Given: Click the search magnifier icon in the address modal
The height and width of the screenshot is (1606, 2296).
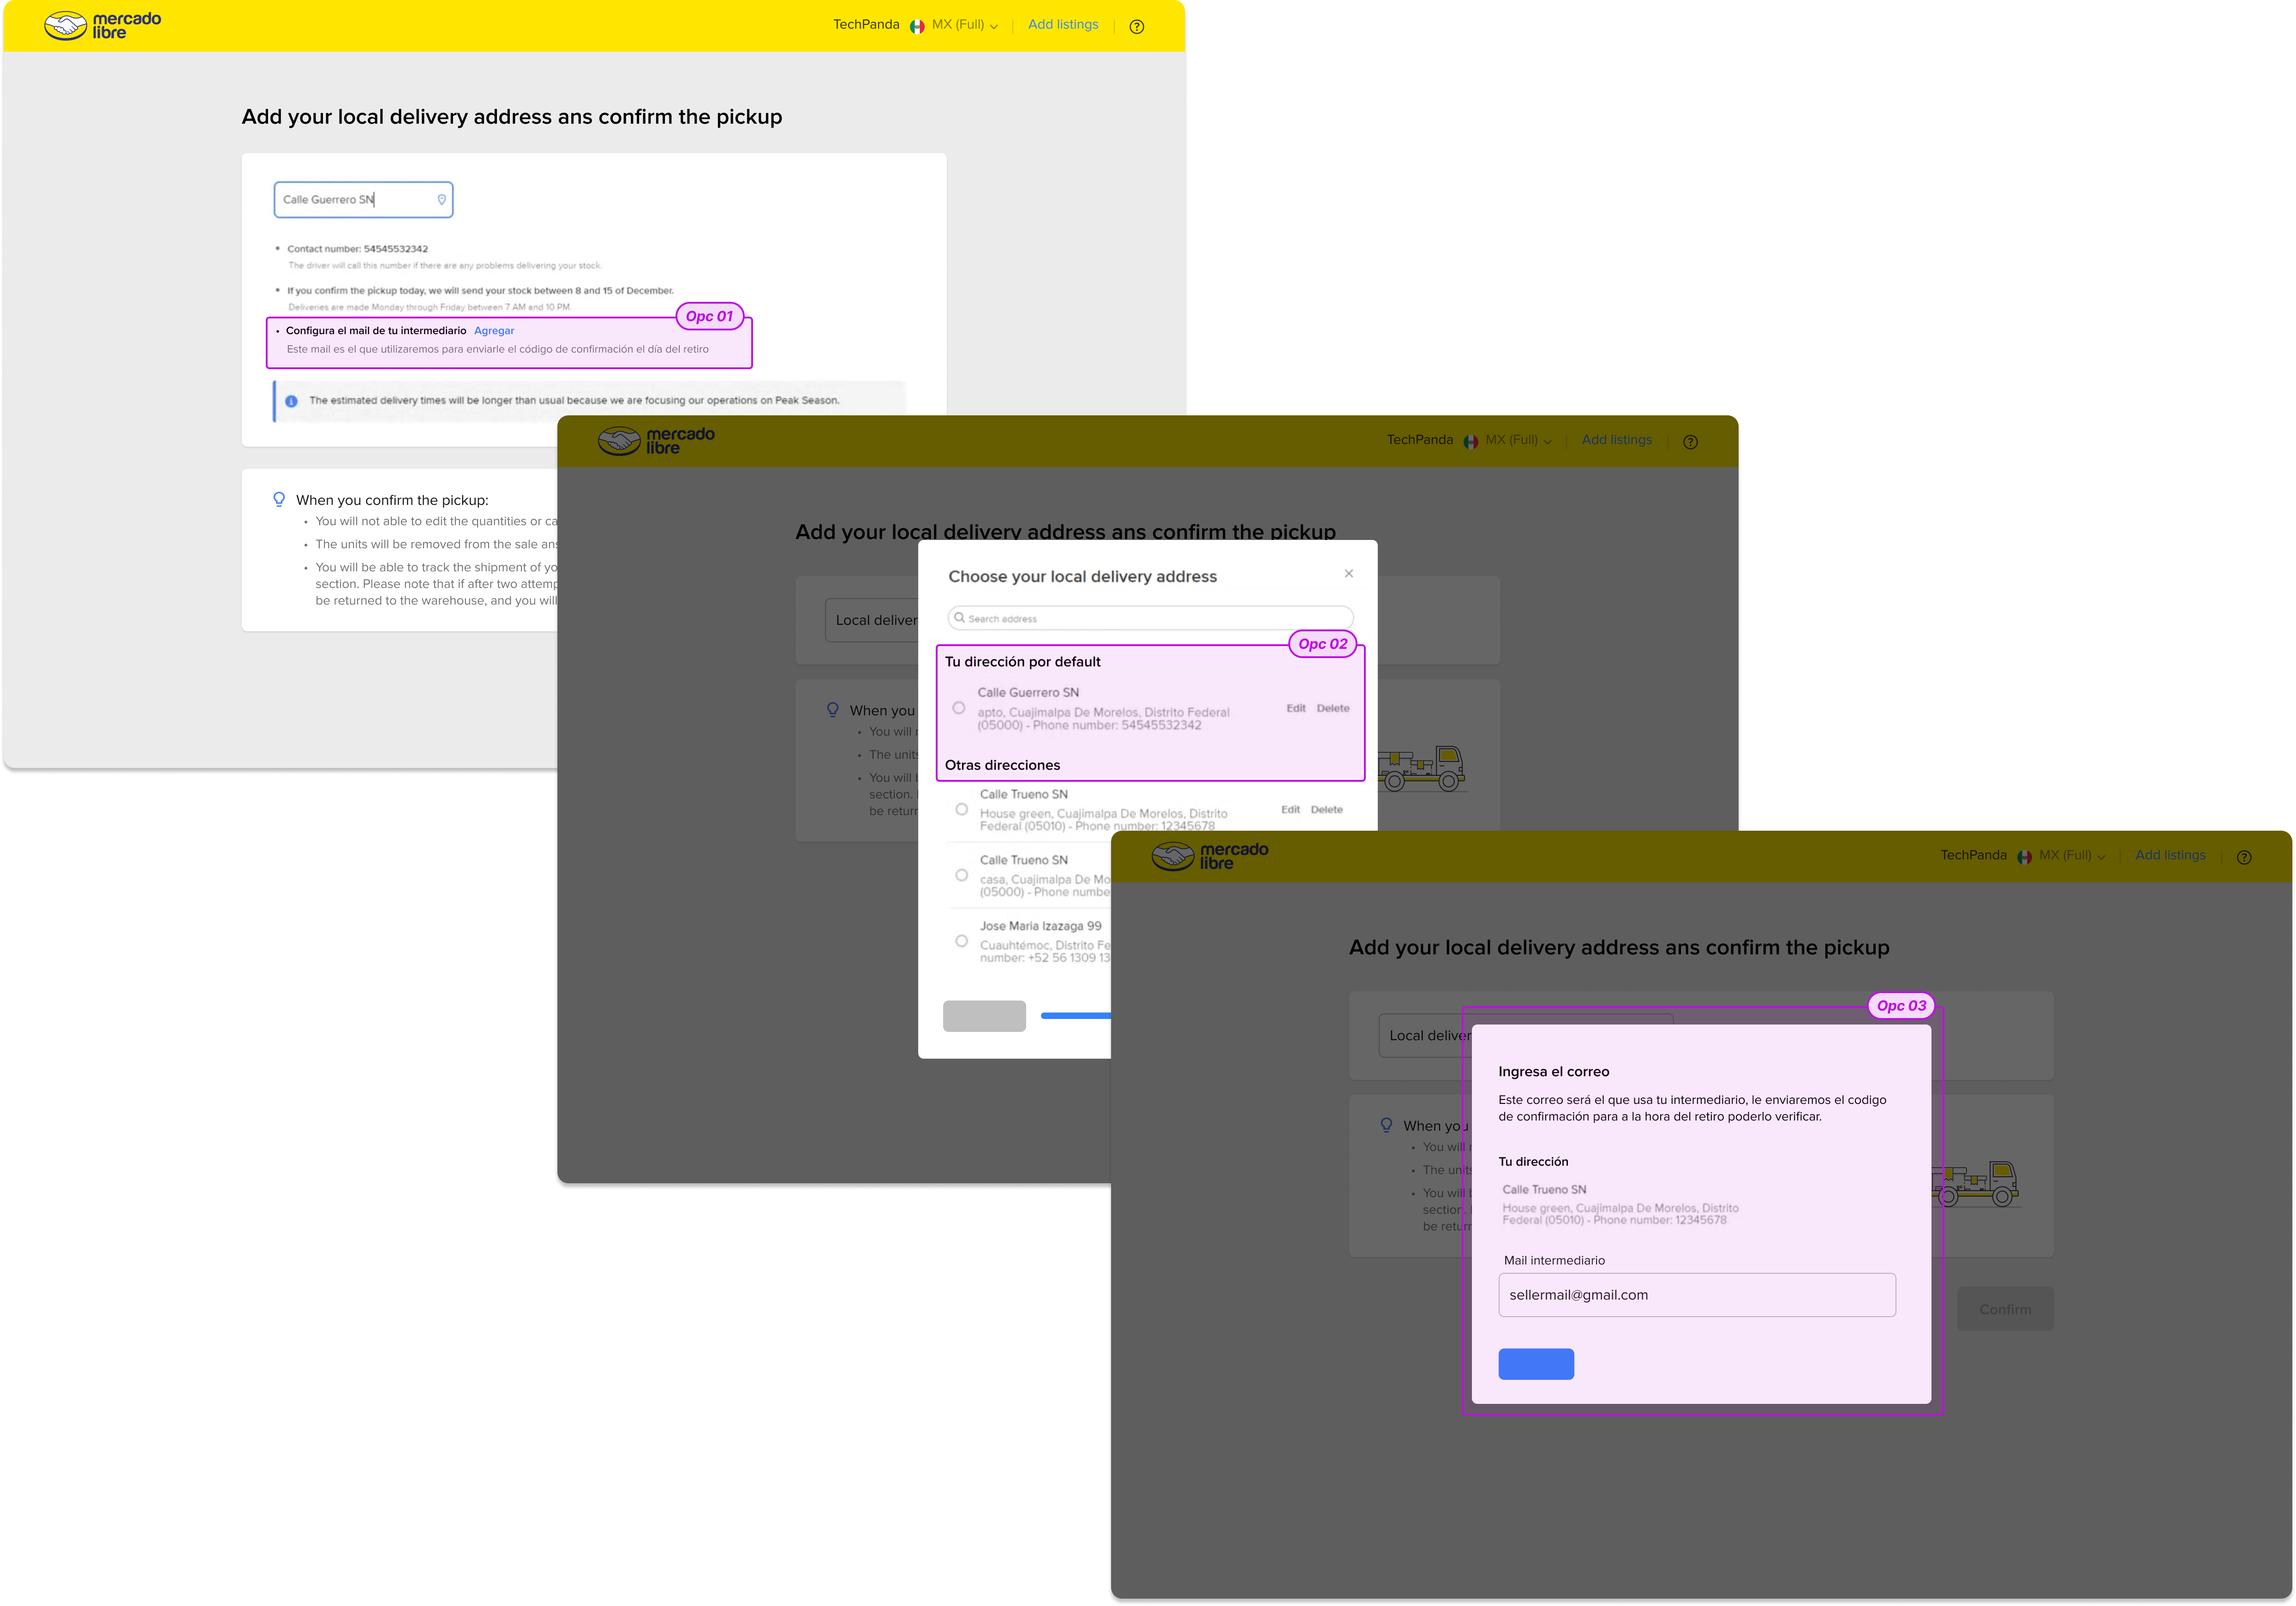Looking at the screenshot, I should 959,618.
